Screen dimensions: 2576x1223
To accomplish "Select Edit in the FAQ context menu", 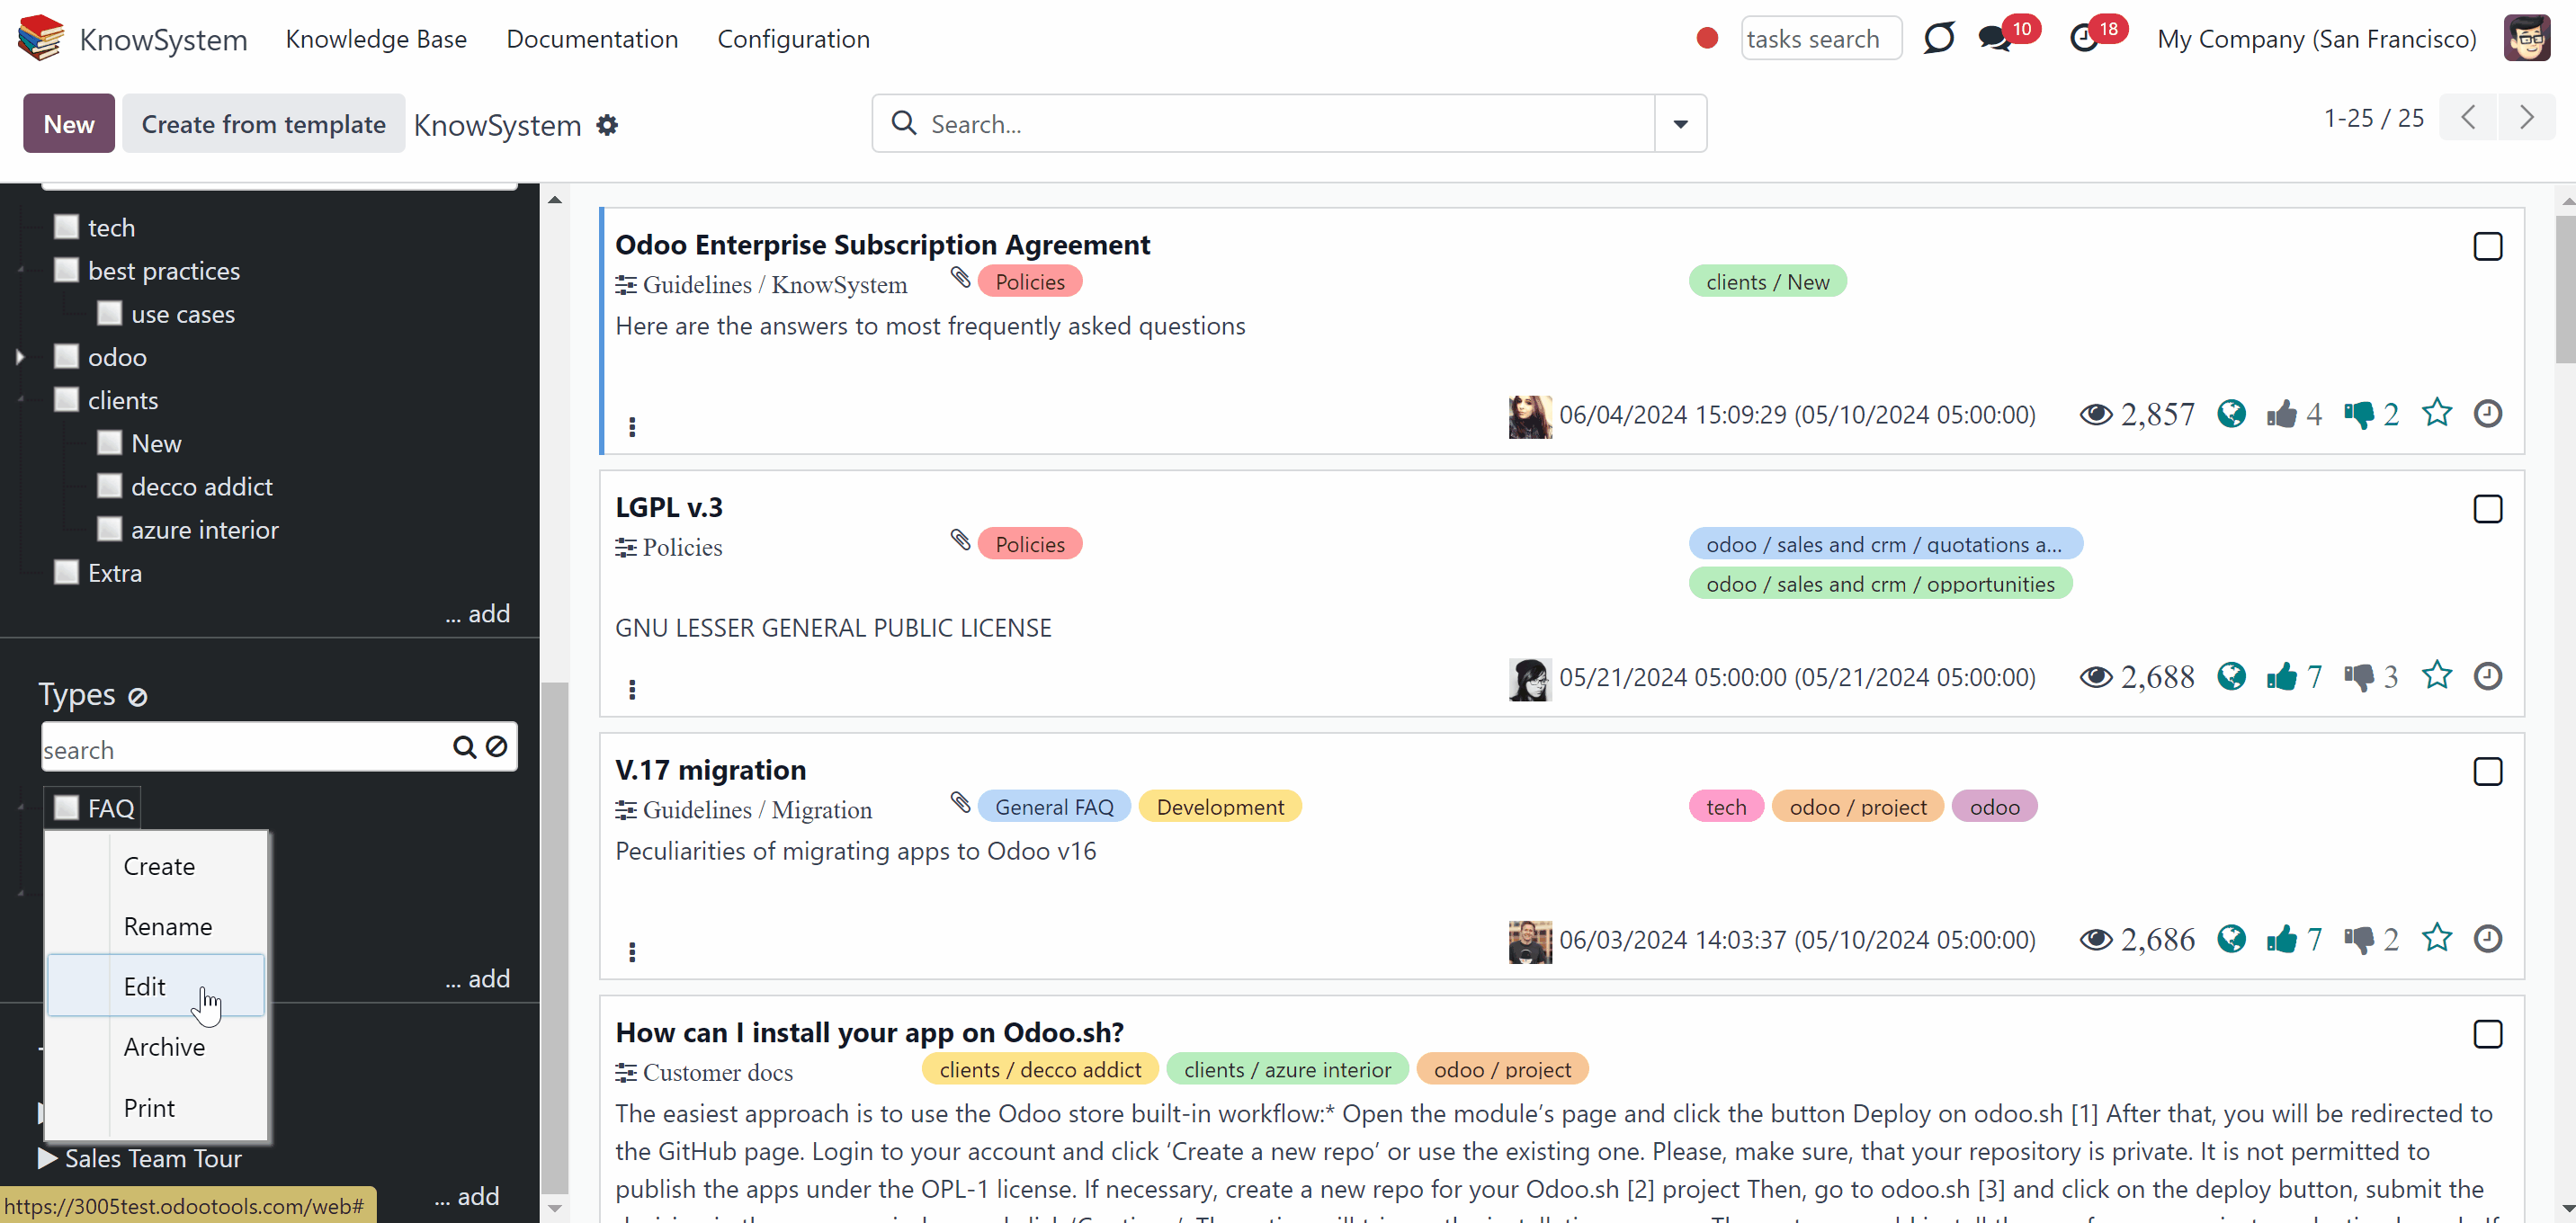I will [157, 986].
